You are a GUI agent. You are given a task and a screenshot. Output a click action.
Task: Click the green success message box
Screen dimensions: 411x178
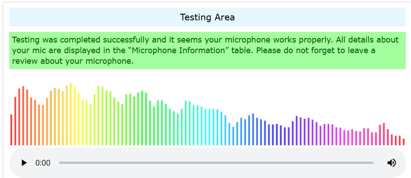pos(207,50)
